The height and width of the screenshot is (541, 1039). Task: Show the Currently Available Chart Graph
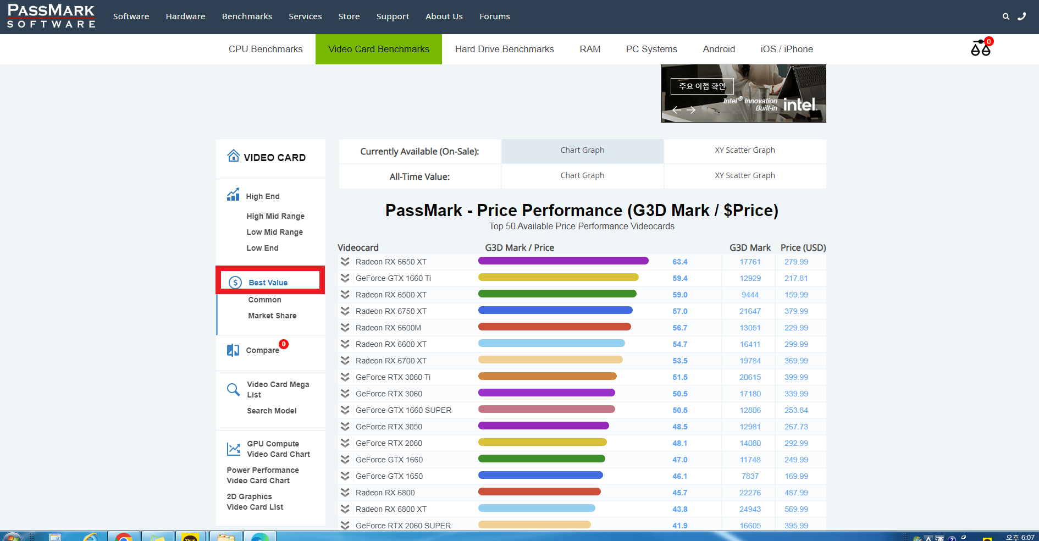point(582,151)
